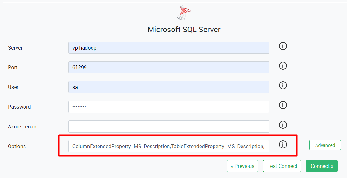Click the Server input containing vp-hadoop

click(x=169, y=48)
